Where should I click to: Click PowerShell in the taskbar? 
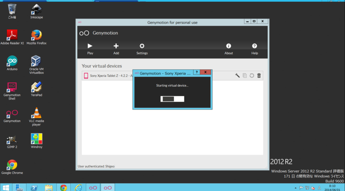click(x=34, y=188)
